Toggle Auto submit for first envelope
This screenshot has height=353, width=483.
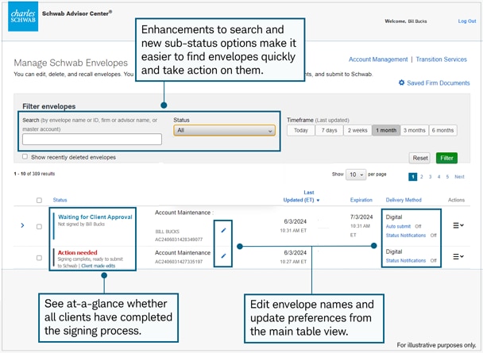click(x=398, y=226)
